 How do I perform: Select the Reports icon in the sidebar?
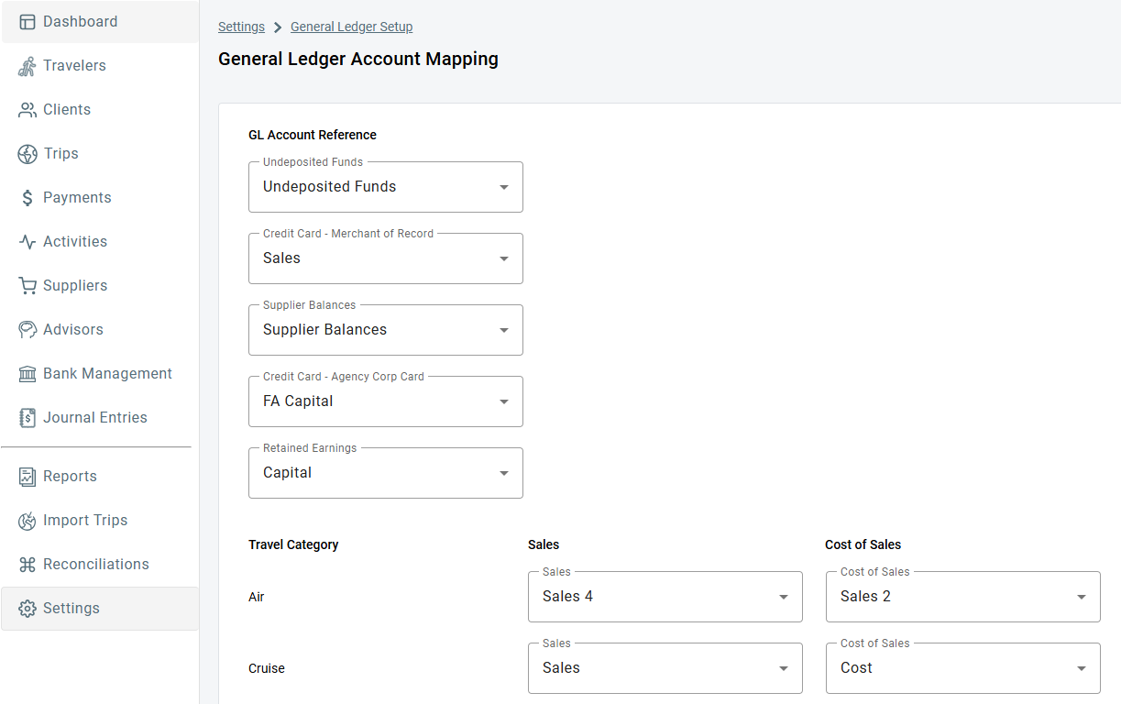coord(27,476)
